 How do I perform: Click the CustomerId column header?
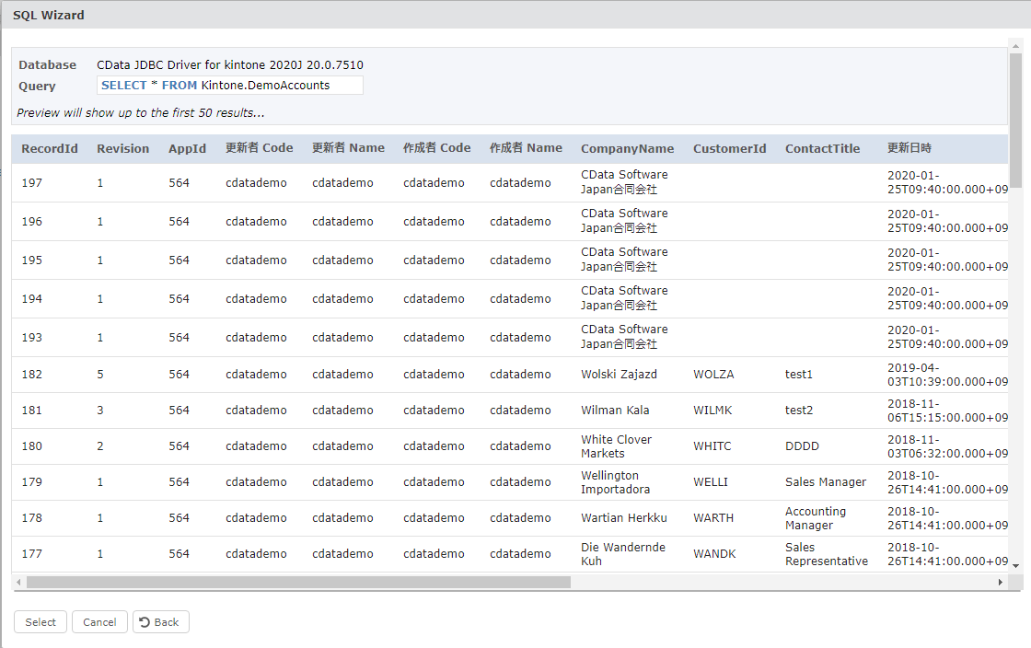pos(729,149)
